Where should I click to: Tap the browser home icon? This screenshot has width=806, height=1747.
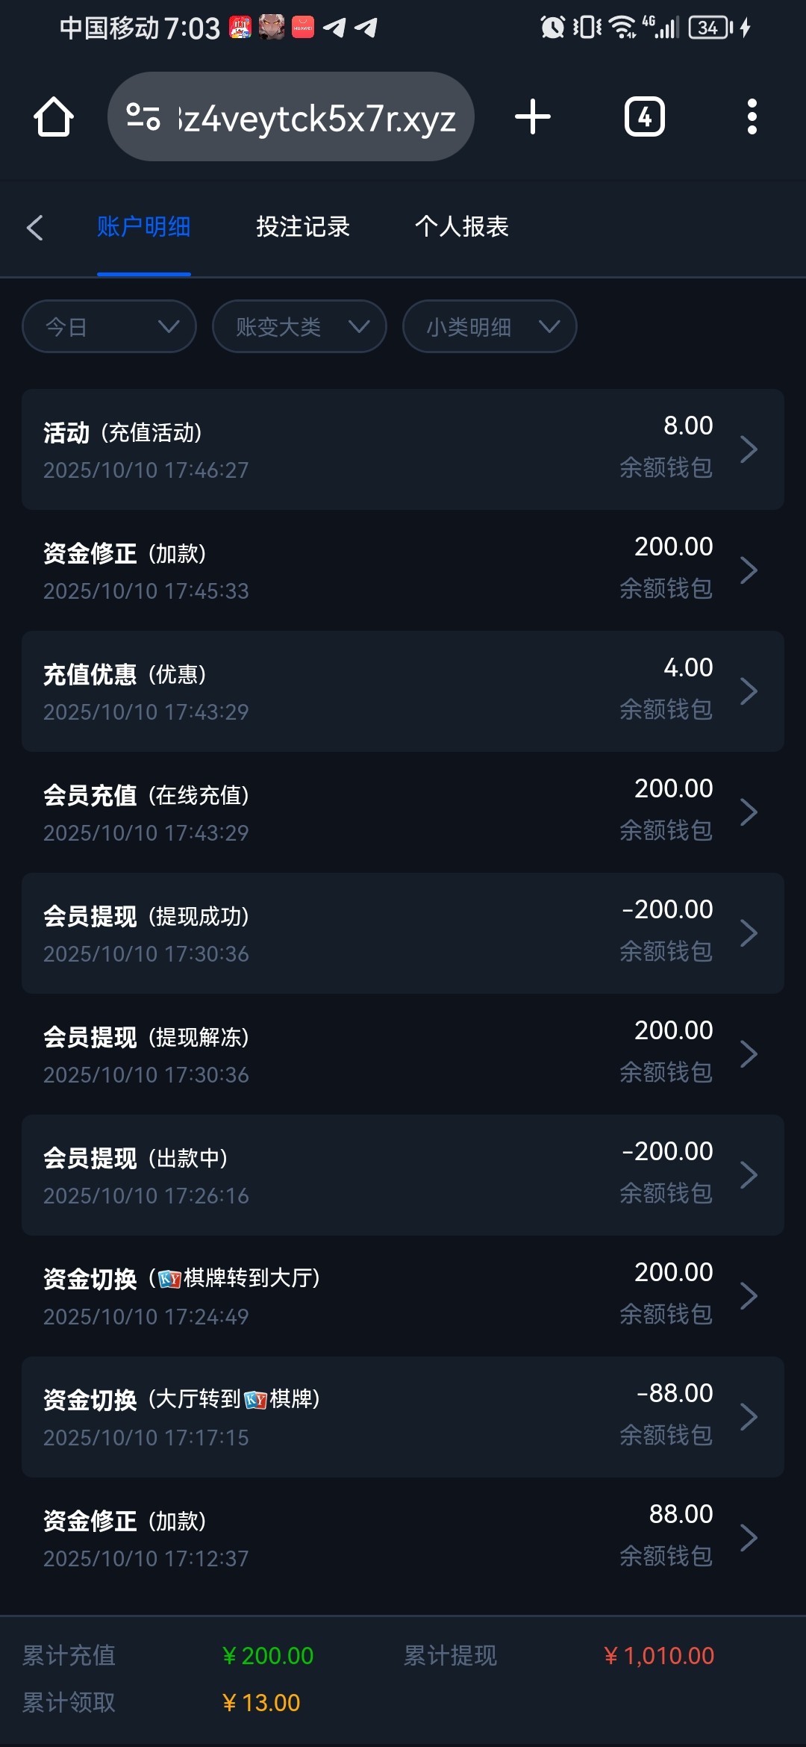(54, 117)
